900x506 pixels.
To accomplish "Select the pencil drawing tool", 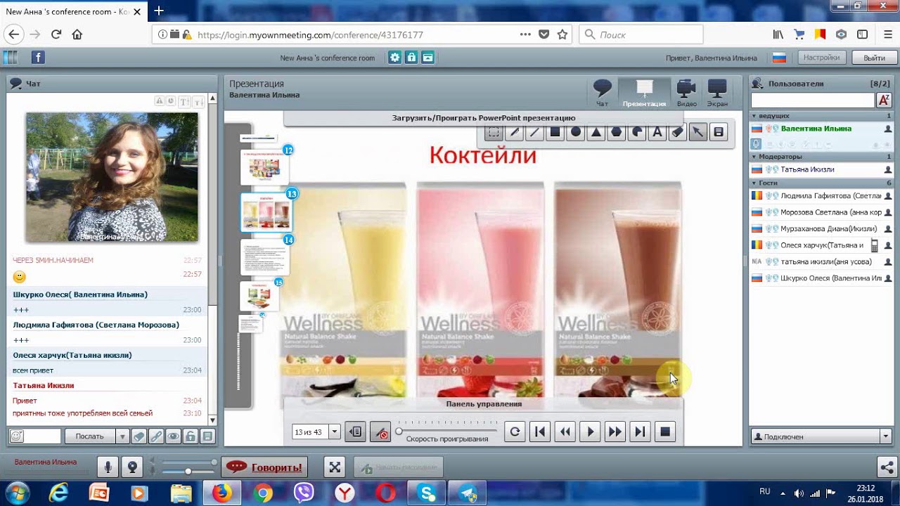I will pyautogui.click(x=514, y=132).
